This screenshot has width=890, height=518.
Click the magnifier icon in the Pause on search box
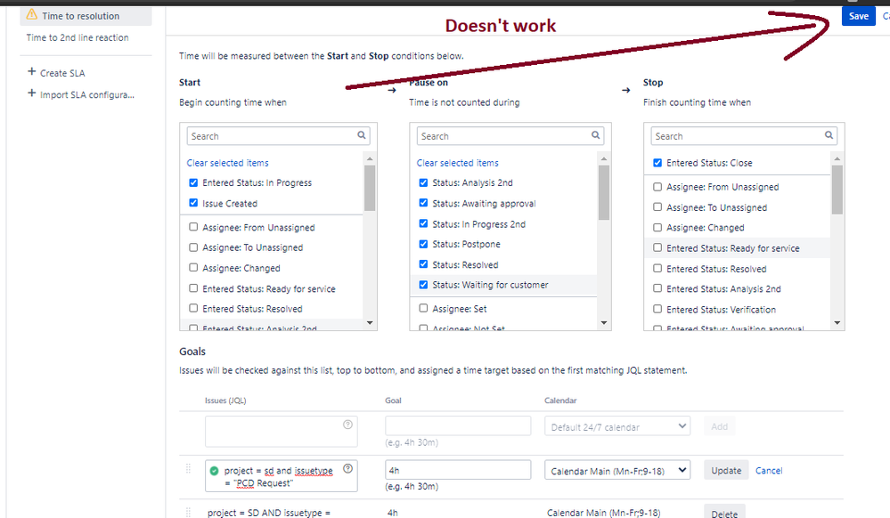click(595, 135)
